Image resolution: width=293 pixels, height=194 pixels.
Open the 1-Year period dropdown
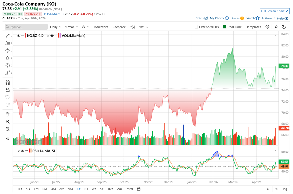[71, 27]
